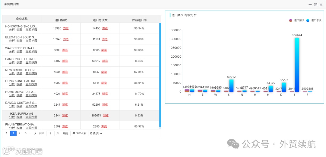This screenshot has width=326, height=157.
Task: Click 分析 under HONGKONG SNC LIG...
Action: click(12, 30)
